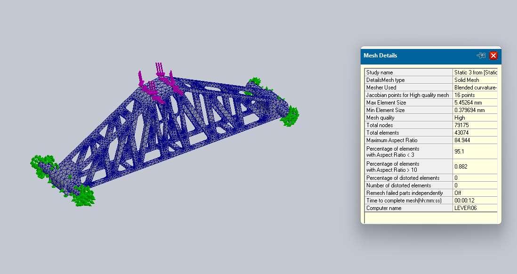Select the purple force arrows on the truss

point(160,82)
